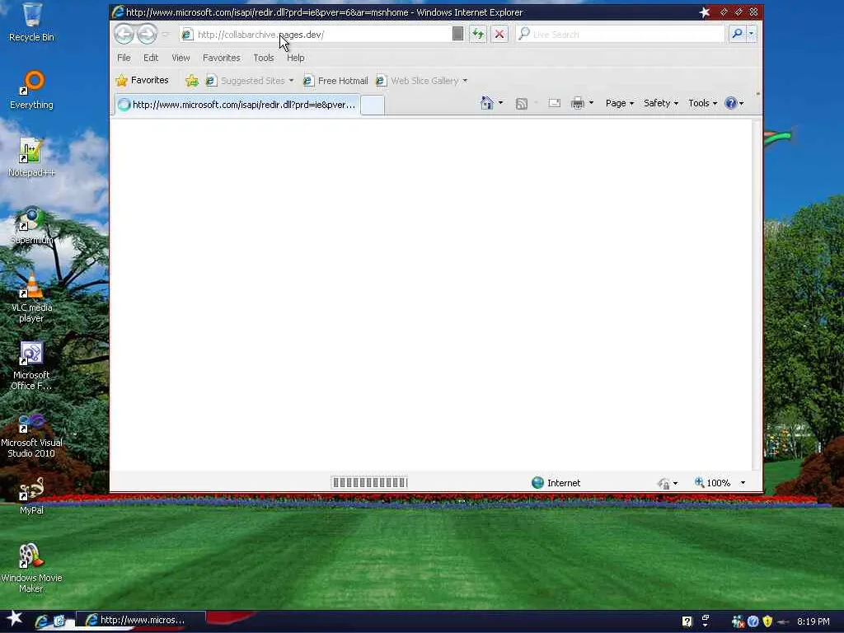Click the Start star button on taskbar
This screenshot has width=844, height=633.
[x=15, y=619]
